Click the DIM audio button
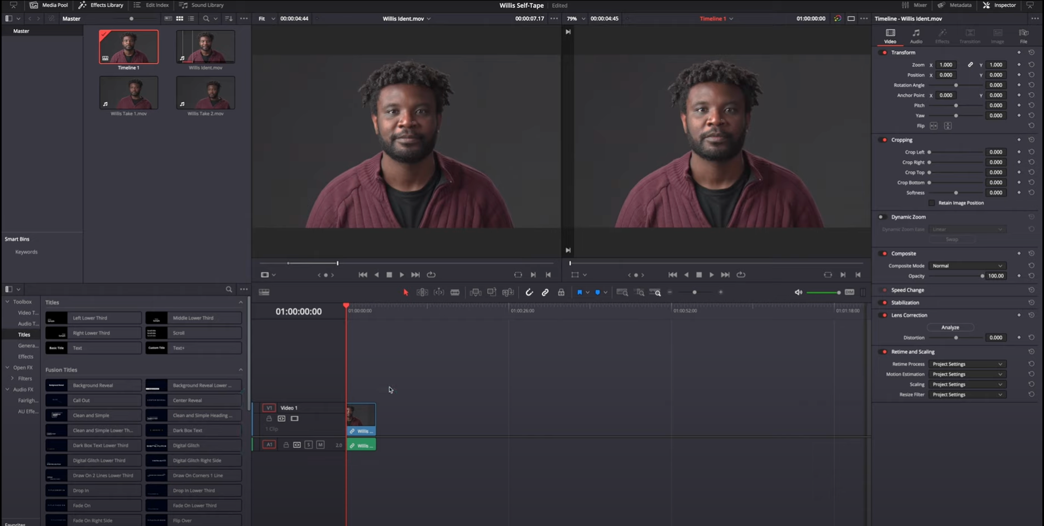 pyautogui.click(x=849, y=292)
